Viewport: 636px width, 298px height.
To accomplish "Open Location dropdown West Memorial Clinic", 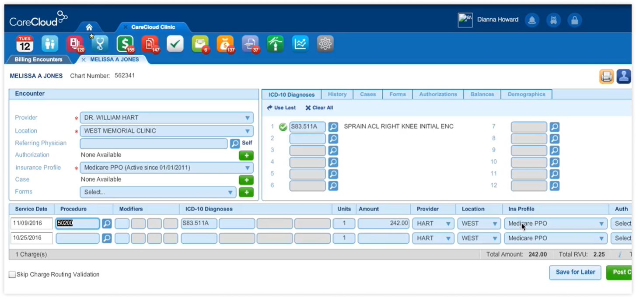I will click(167, 131).
